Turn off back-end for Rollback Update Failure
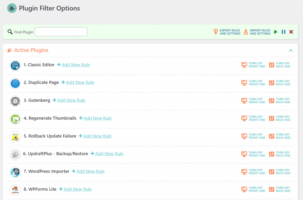The height and width of the screenshot is (200, 303). (280, 136)
